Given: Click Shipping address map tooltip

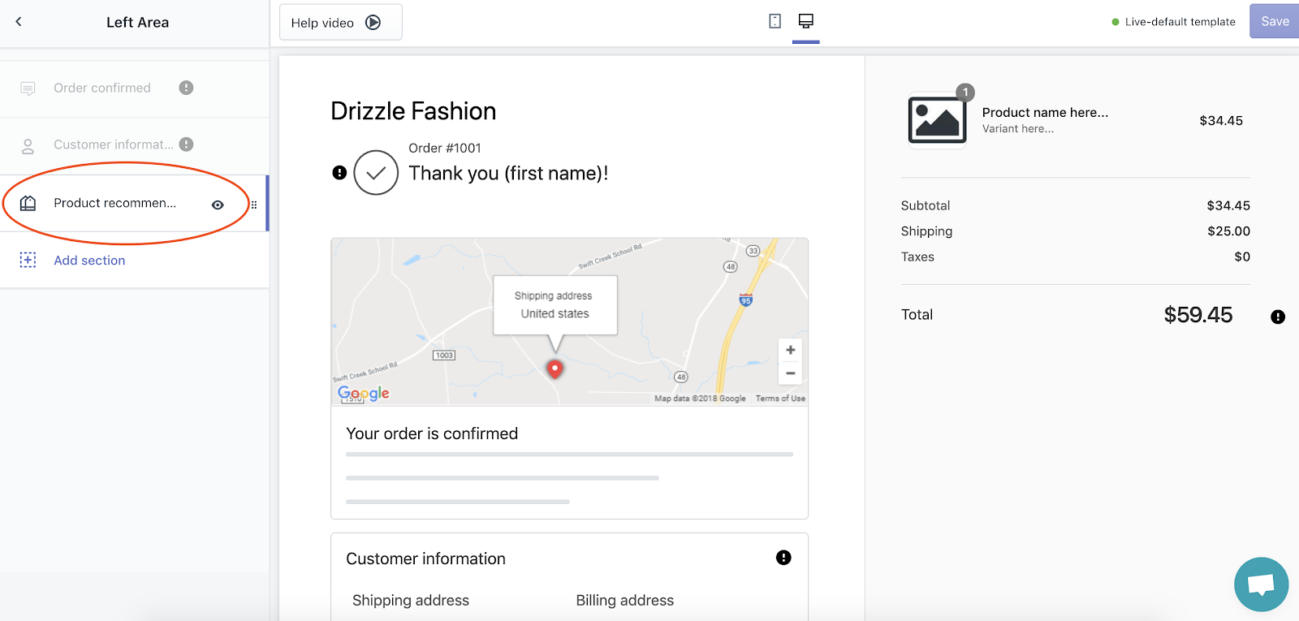Looking at the screenshot, I should pos(555,305).
